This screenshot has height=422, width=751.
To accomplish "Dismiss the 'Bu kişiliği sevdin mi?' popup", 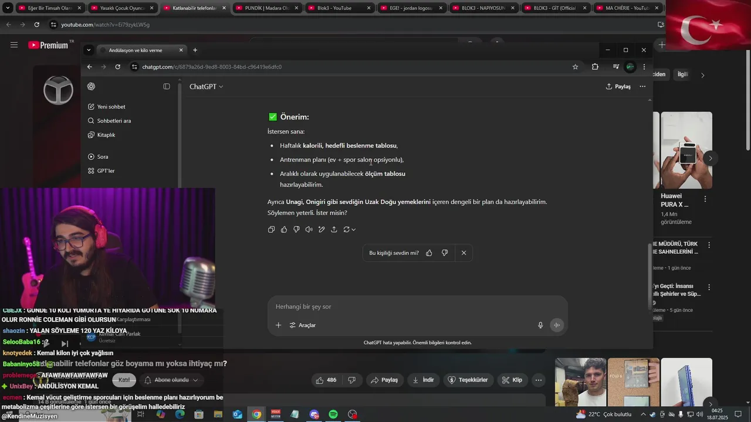I will 464,253.
